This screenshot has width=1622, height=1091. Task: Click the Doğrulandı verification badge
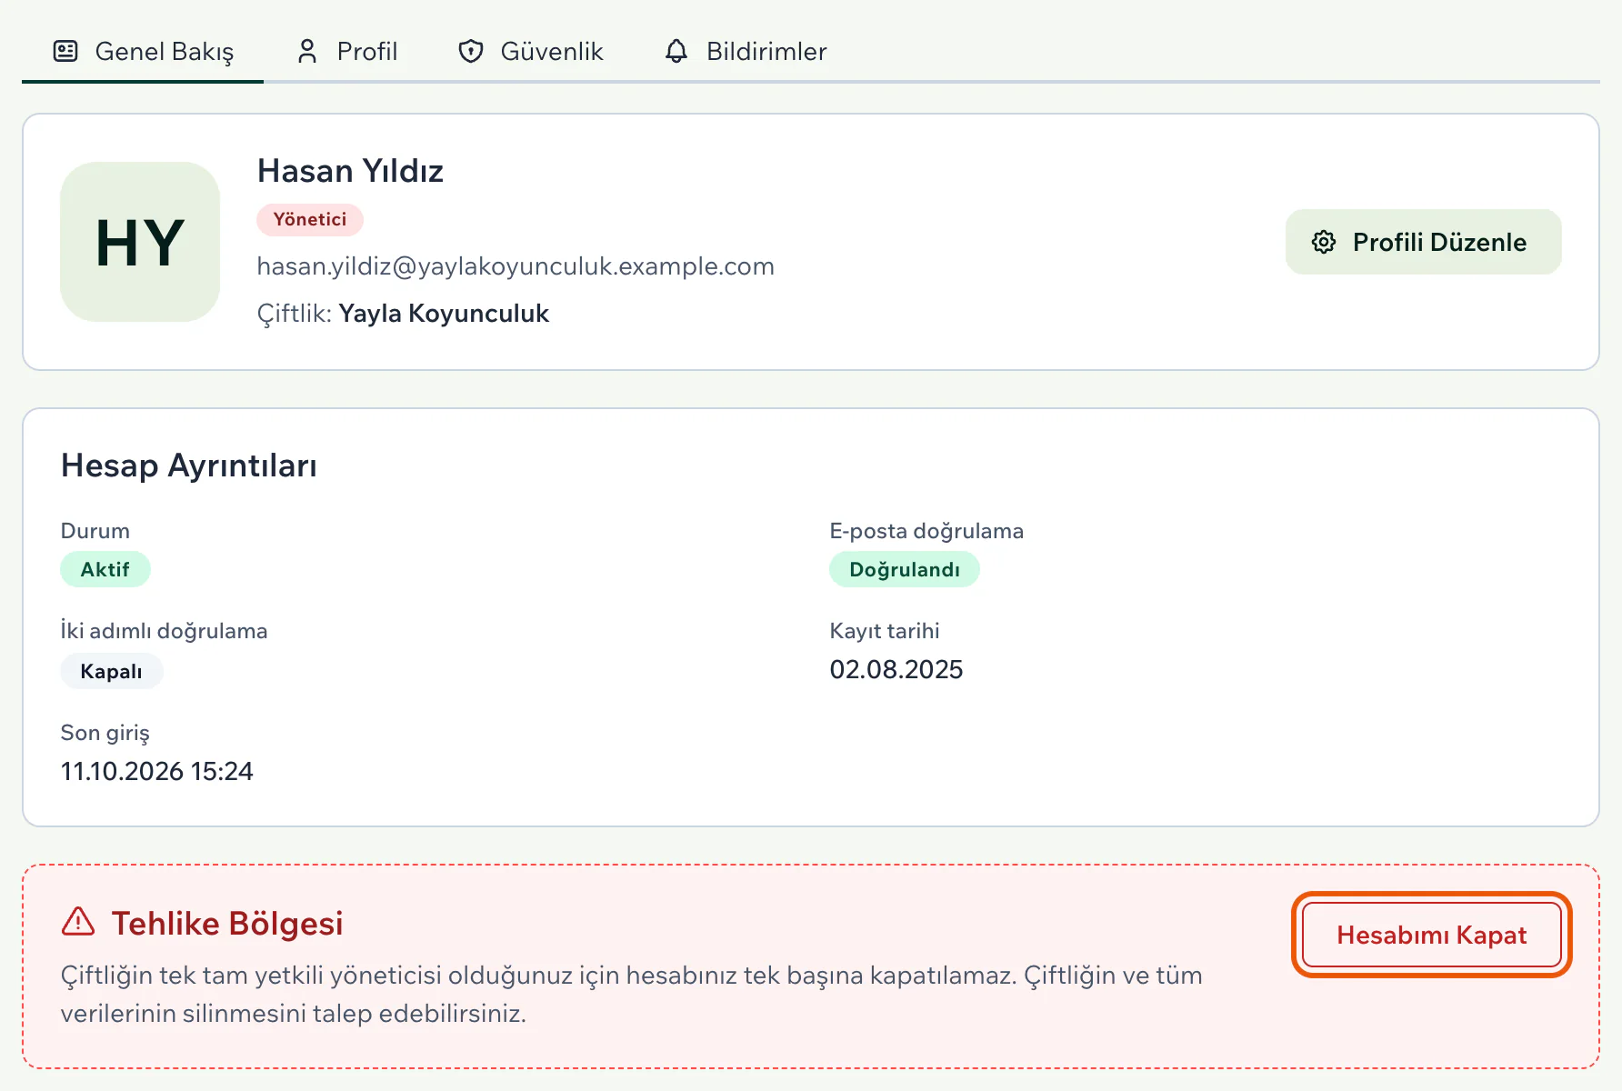pos(905,569)
